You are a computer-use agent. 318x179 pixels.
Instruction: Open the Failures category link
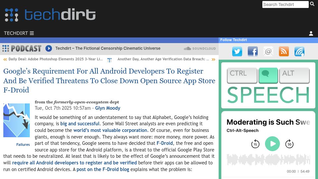[x=23, y=145]
